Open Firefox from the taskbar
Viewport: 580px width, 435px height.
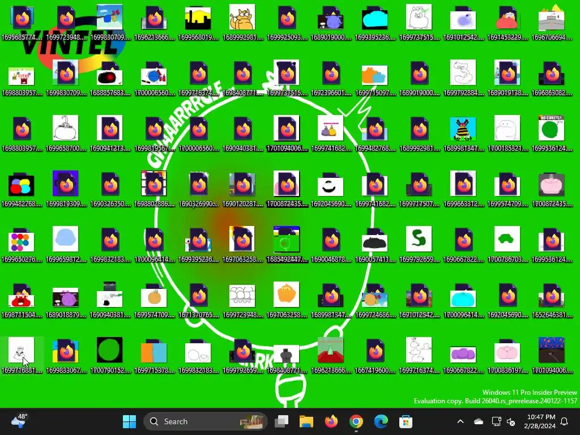point(331,421)
